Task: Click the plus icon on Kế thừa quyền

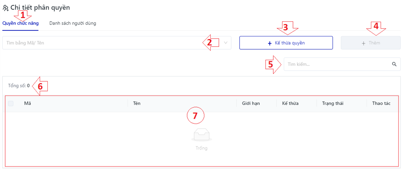Action: [270, 43]
